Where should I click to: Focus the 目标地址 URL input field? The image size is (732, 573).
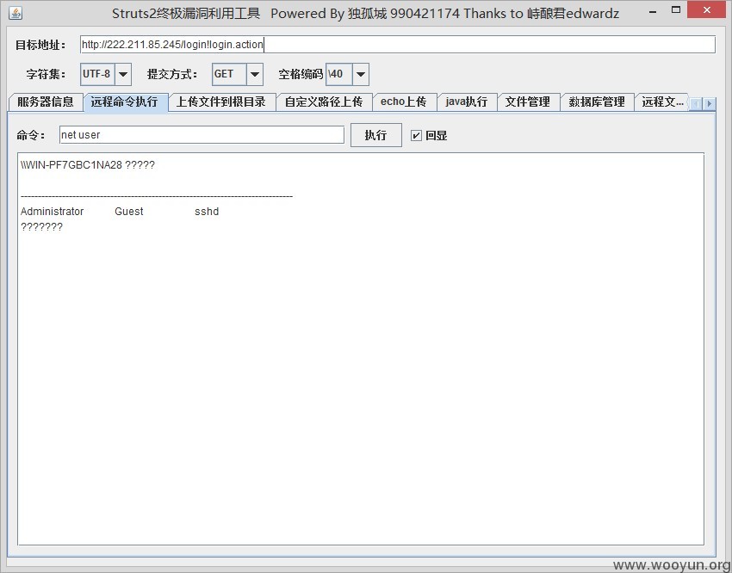(397, 45)
